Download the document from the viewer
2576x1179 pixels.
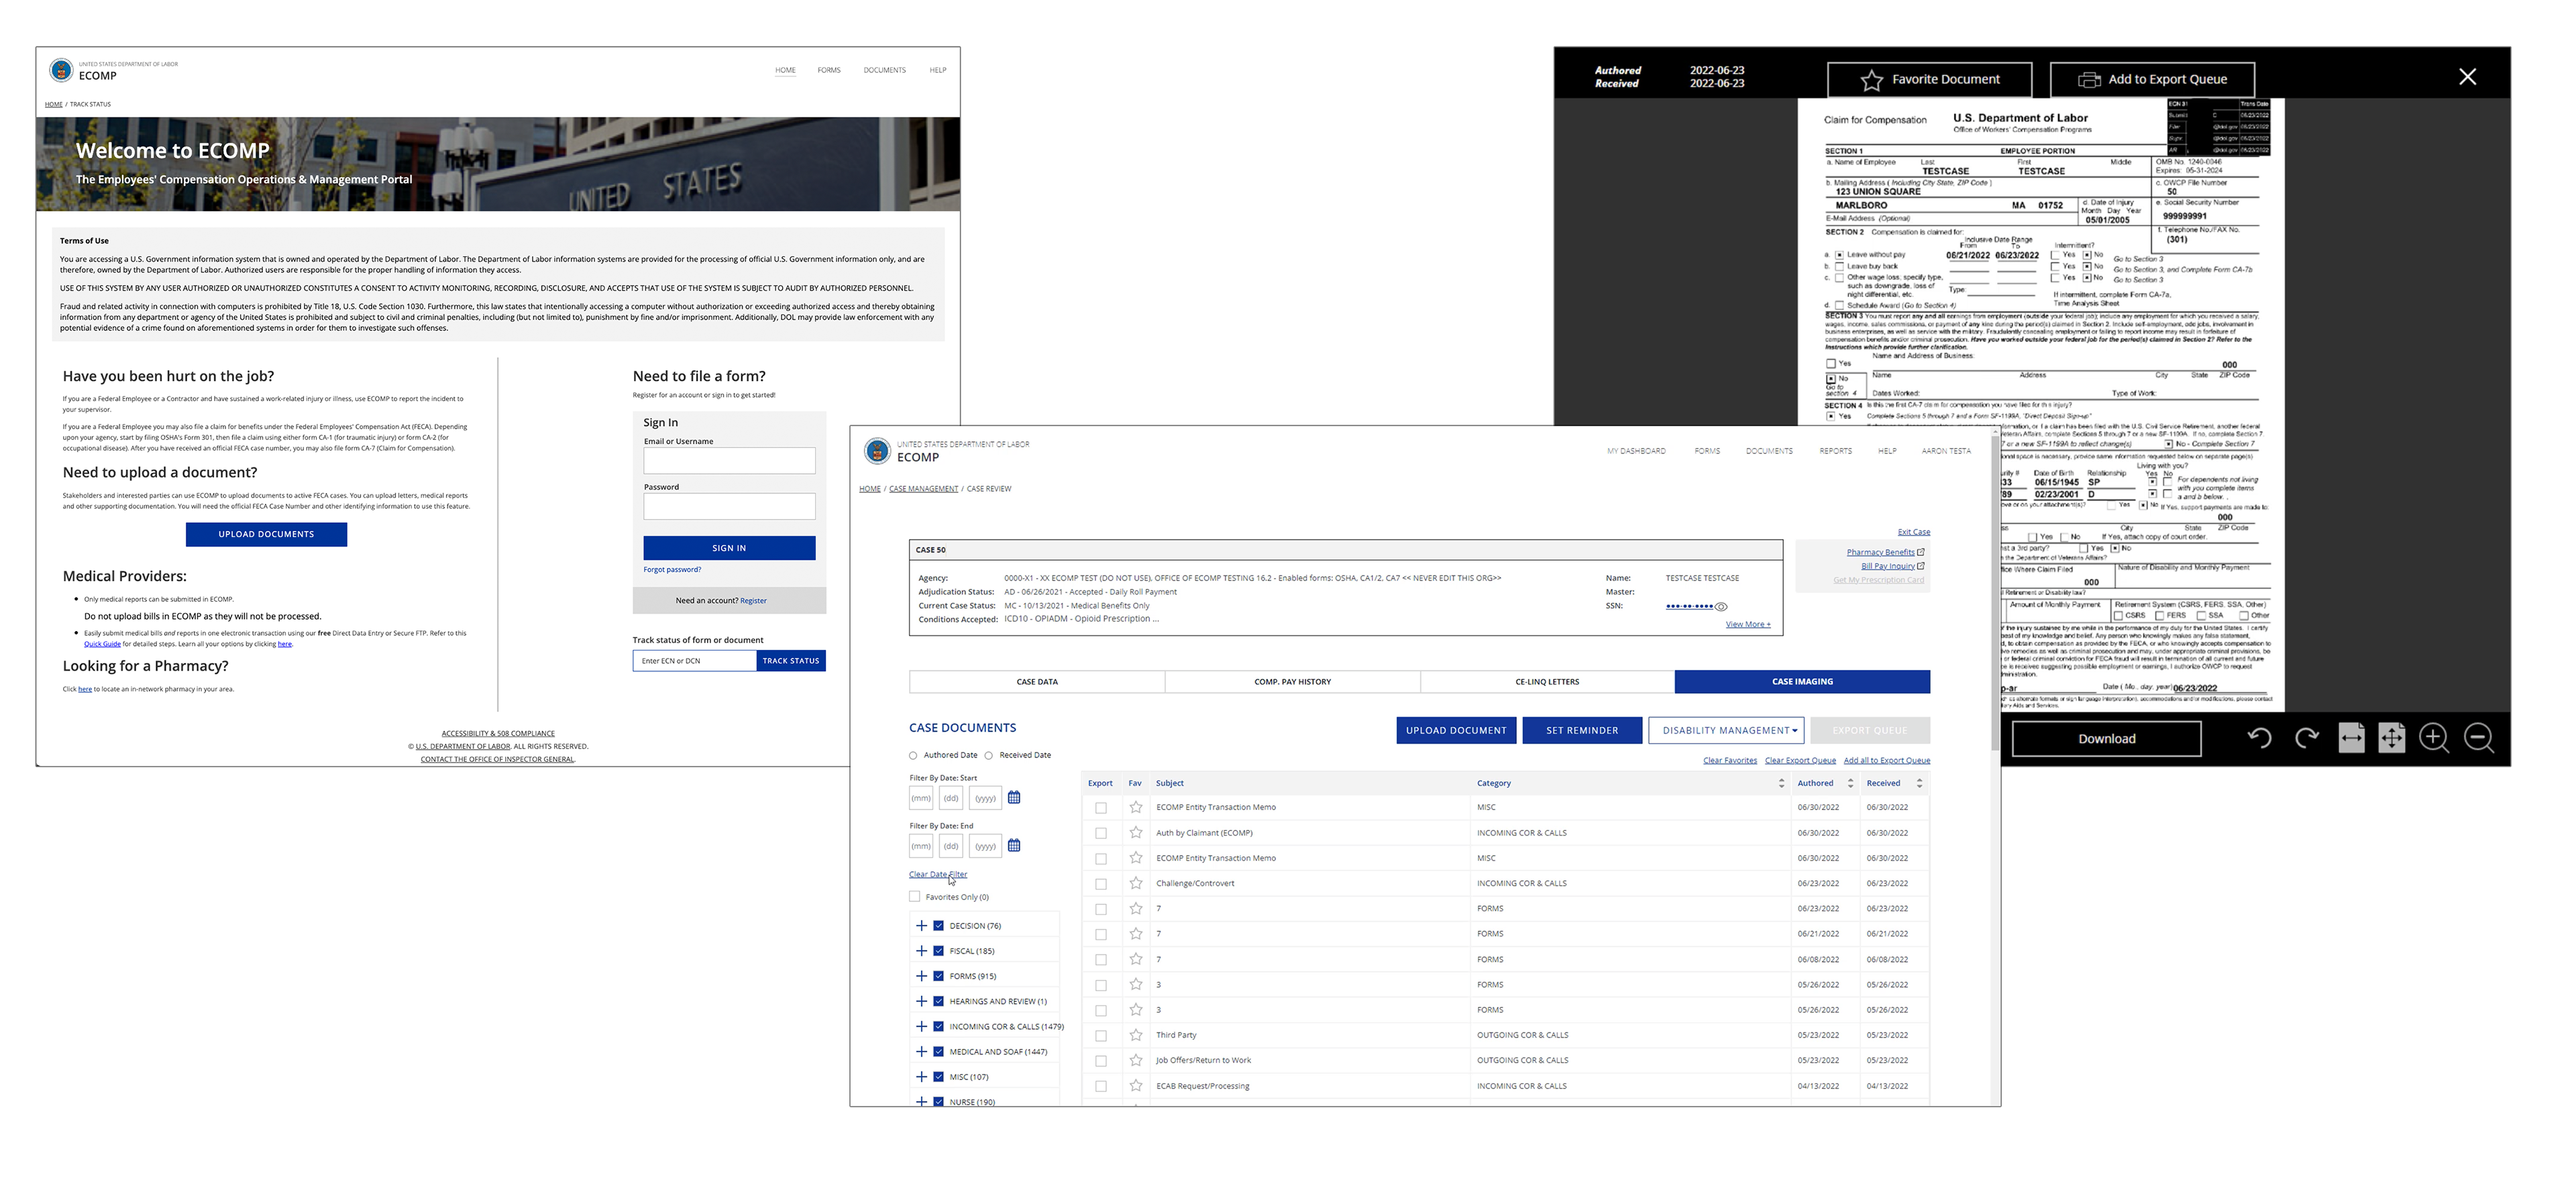click(2106, 739)
